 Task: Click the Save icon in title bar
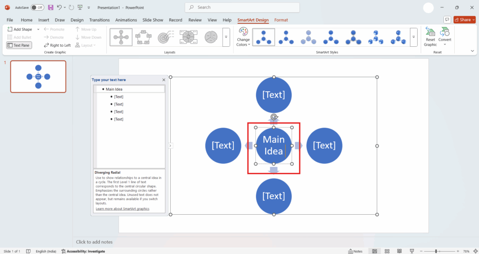coord(51,7)
